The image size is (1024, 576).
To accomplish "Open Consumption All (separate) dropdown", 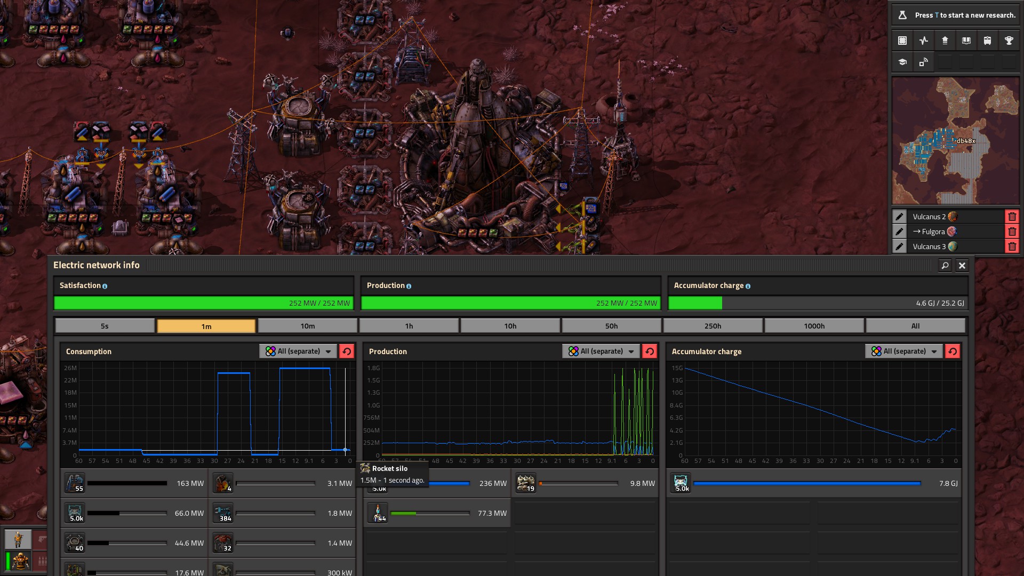I will (298, 351).
